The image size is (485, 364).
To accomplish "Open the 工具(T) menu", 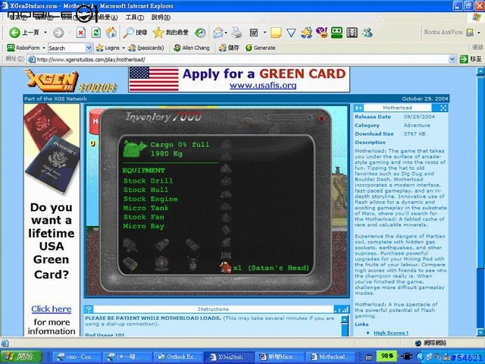I will pyautogui.click(x=135, y=17).
